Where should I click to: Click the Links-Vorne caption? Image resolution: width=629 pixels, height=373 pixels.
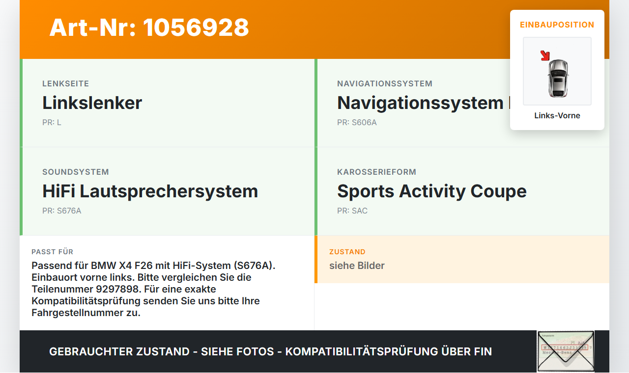pos(557,116)
